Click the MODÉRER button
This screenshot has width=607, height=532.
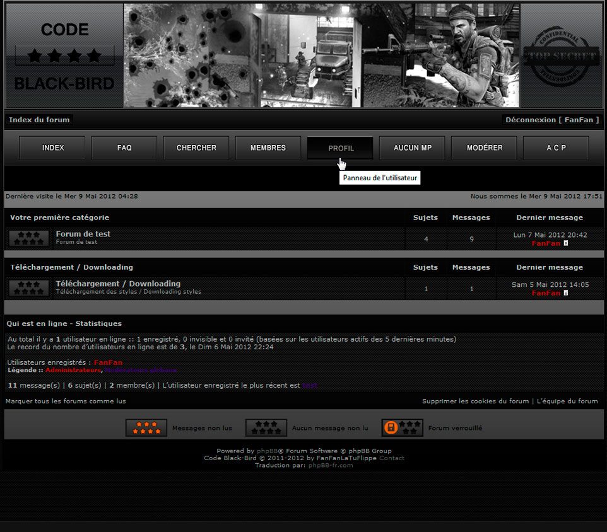click(485, 148)
